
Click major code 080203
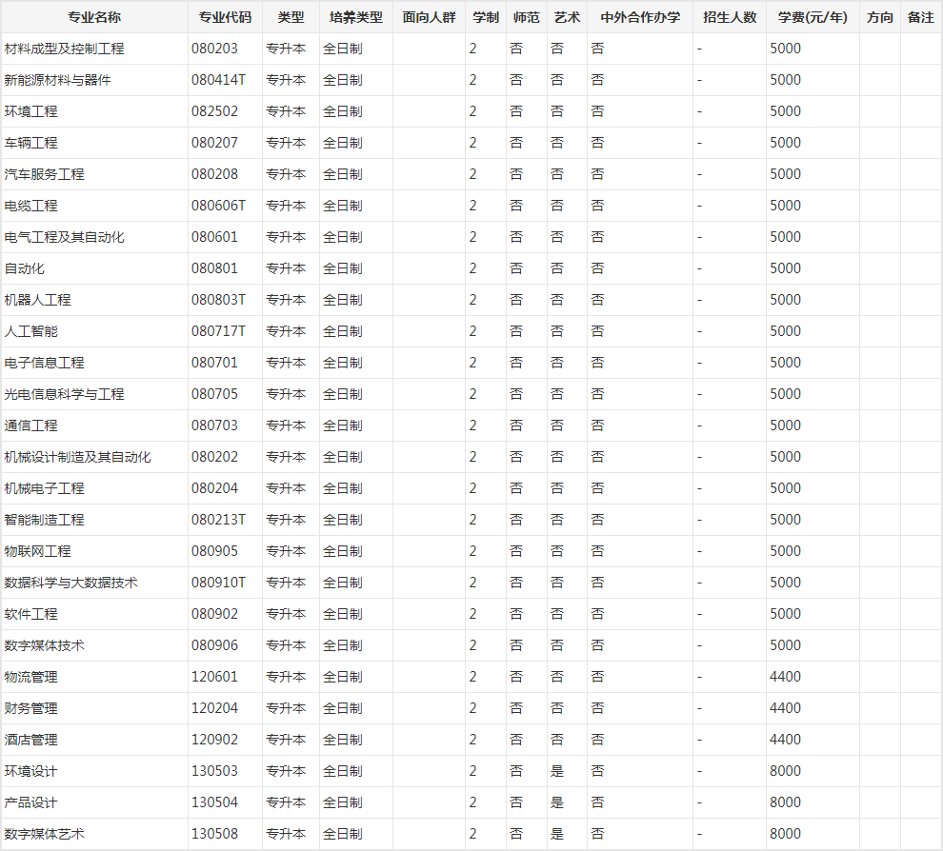click(x=214, y=49)
